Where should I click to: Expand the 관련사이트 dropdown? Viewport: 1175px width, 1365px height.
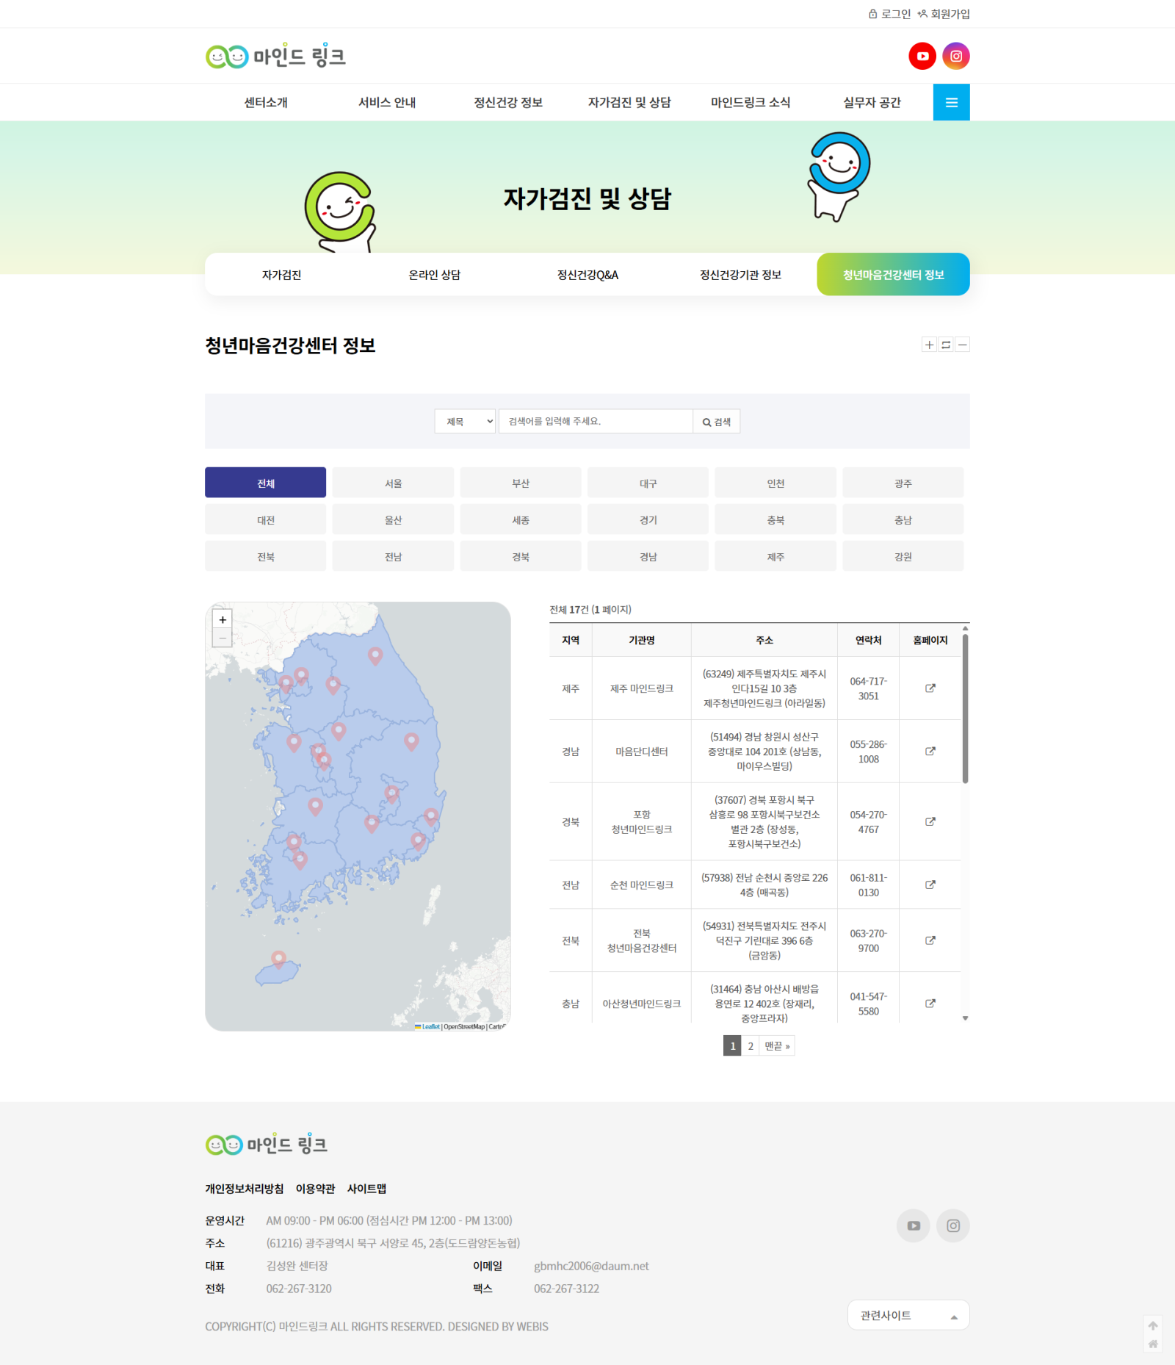(x=908, y=1315)
